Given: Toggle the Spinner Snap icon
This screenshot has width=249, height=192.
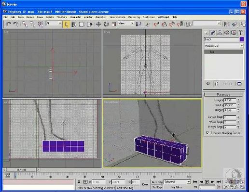Looking at the screenshot, I should point(180,24).
